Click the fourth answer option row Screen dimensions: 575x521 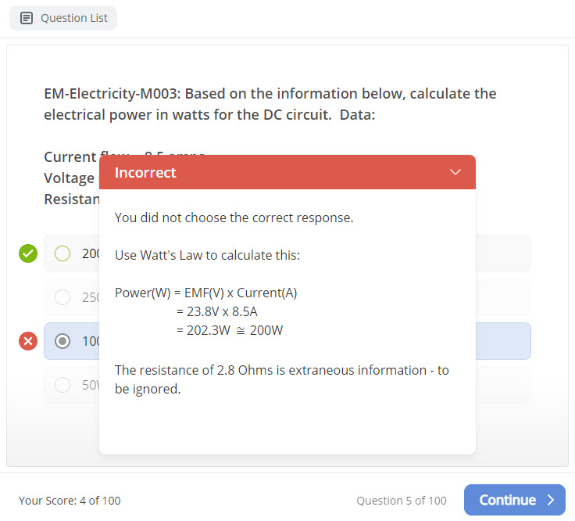coord(287,385)
